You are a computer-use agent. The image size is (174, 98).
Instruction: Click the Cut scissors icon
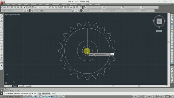24,7
